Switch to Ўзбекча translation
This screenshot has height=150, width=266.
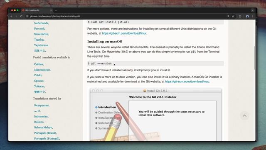tap(39, 86)
